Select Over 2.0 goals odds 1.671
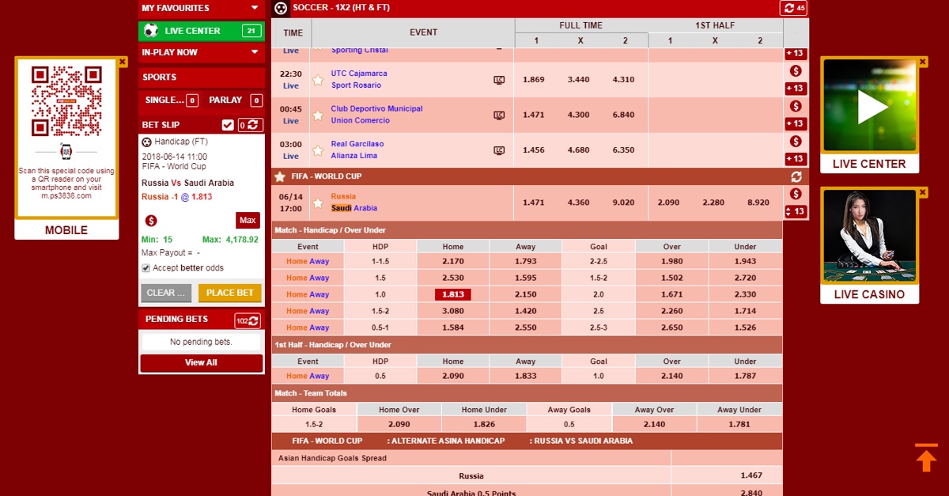 coord(672,294)
